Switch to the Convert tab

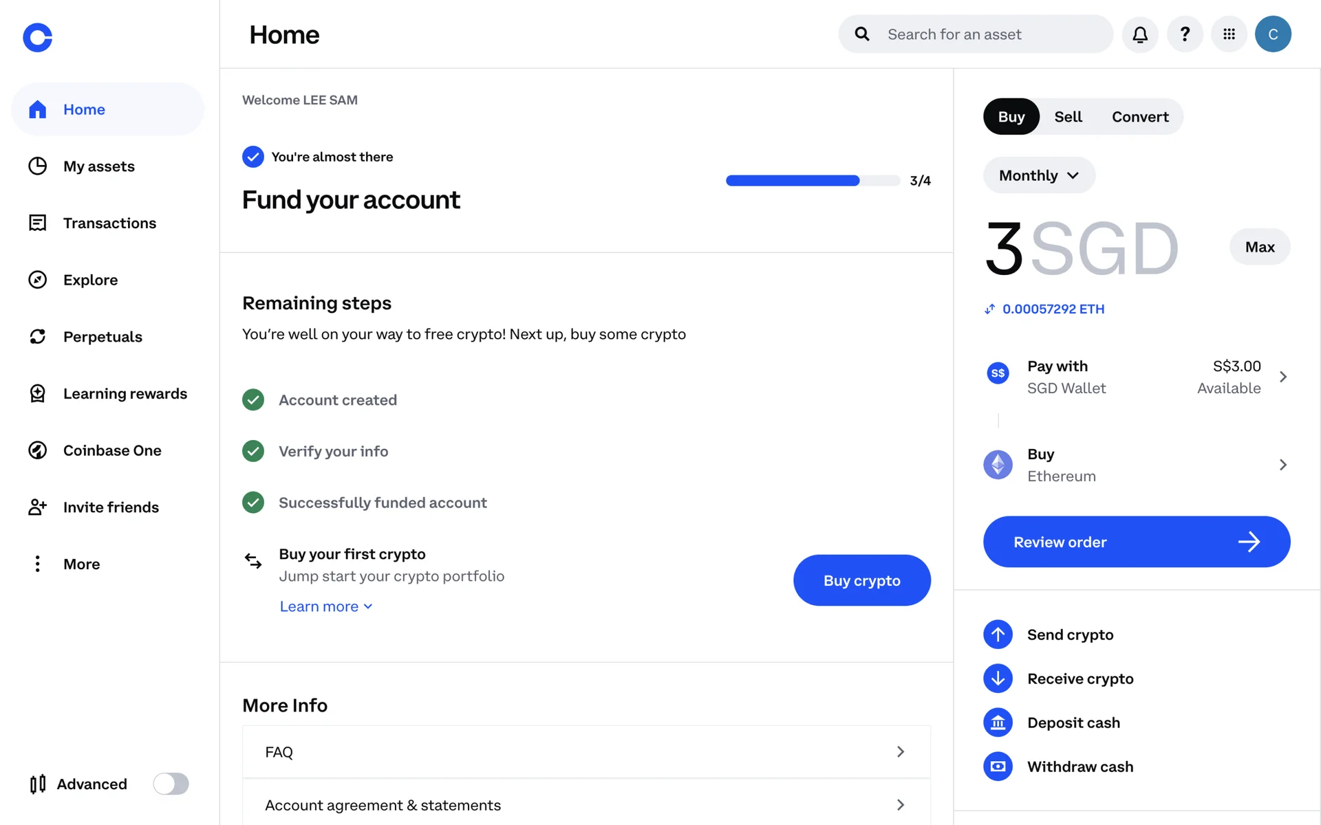coord(1140,117)
